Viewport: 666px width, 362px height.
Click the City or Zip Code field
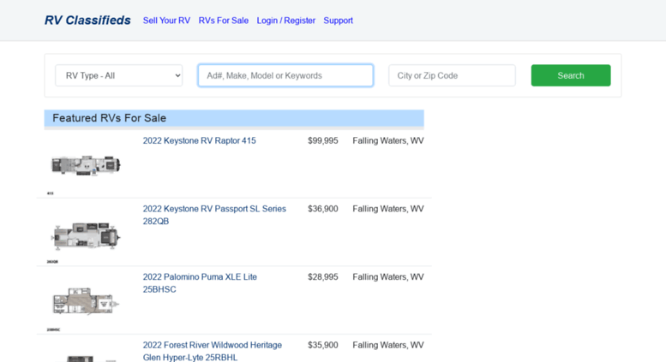tap(452, 75)
